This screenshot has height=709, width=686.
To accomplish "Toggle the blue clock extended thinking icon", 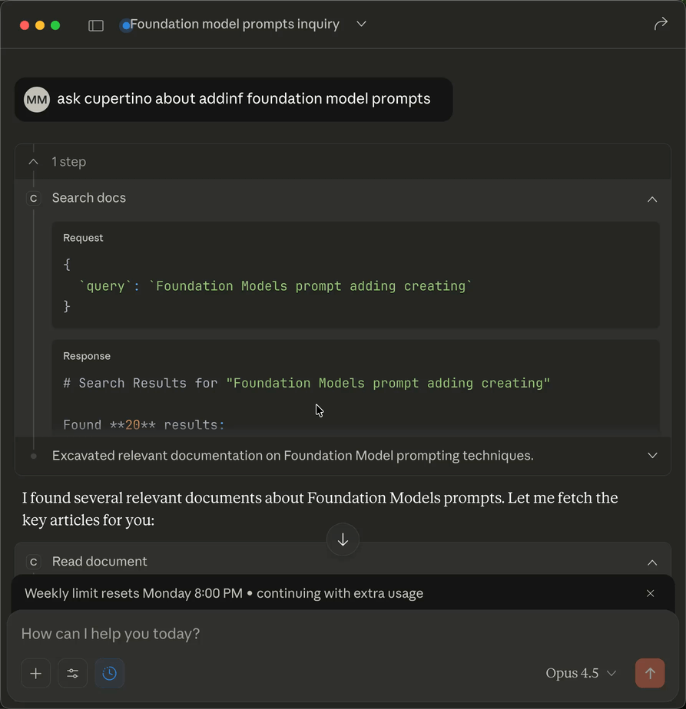I will pos(110,673).
